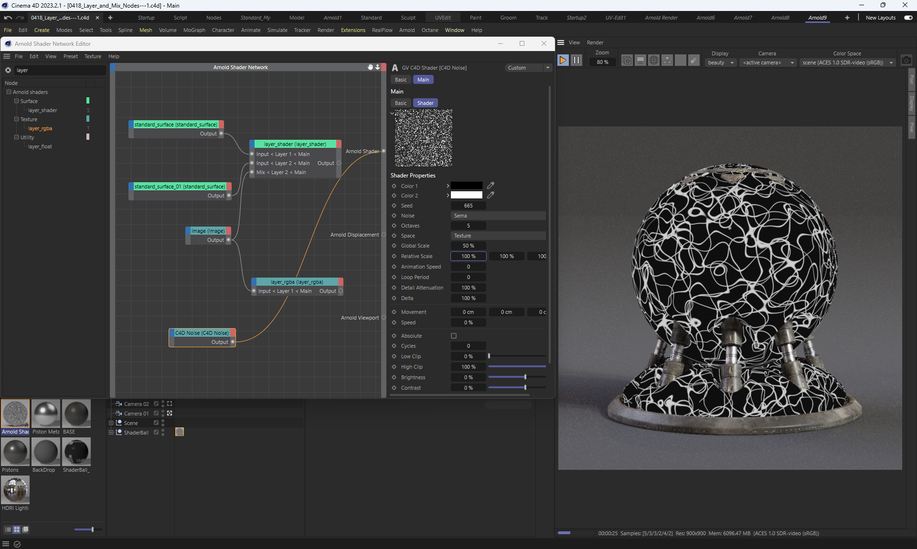Open the MoGraph menu

(x=194, y=30)
